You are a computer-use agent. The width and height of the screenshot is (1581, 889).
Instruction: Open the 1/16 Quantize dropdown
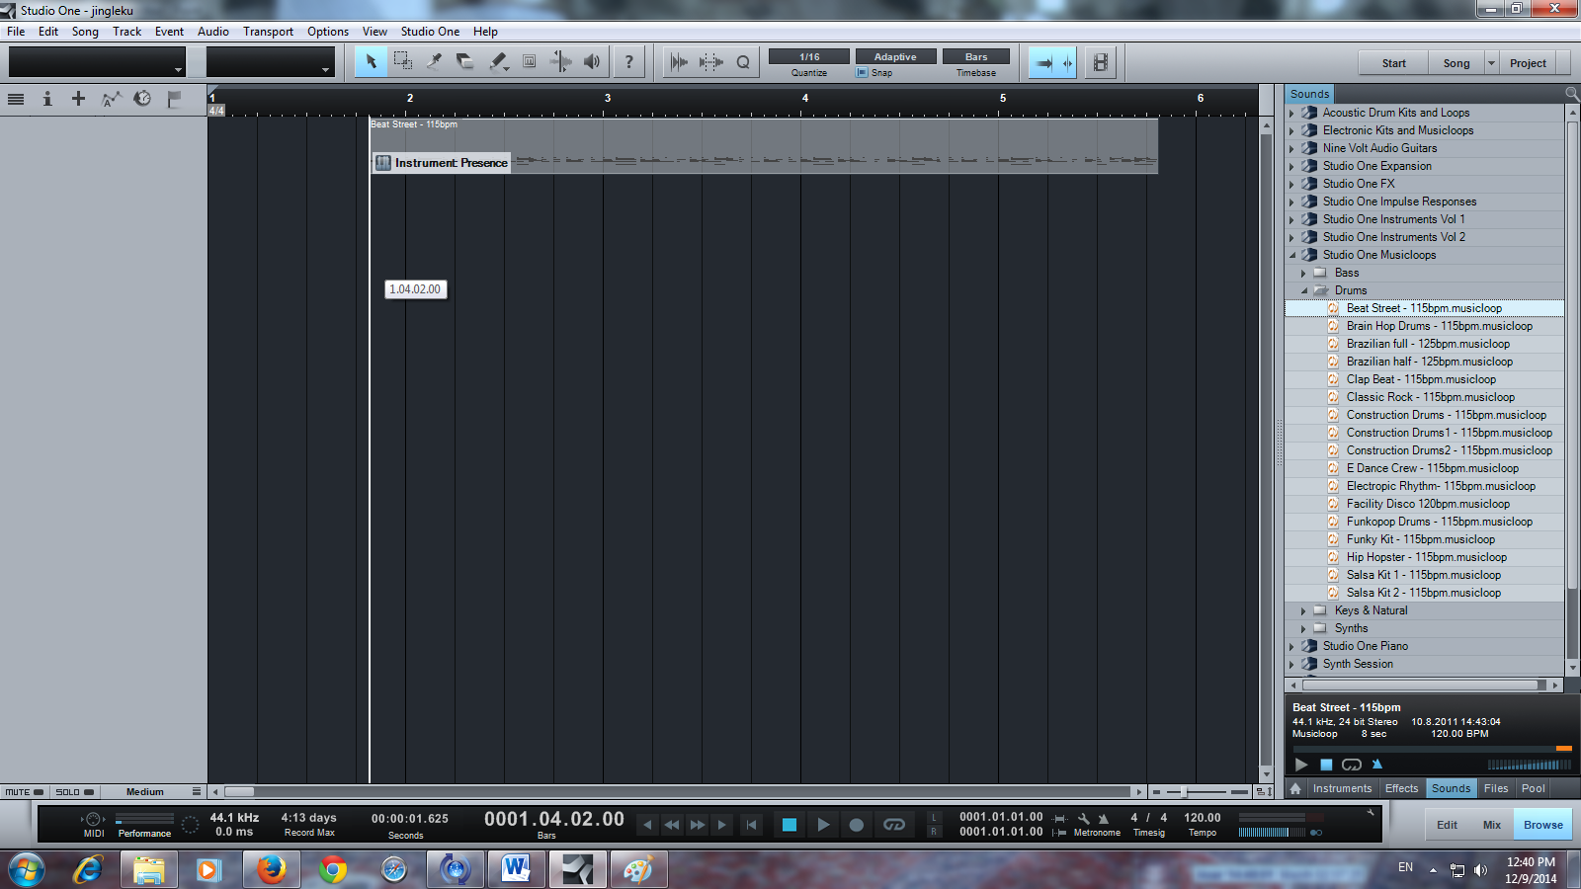[809, 57]
